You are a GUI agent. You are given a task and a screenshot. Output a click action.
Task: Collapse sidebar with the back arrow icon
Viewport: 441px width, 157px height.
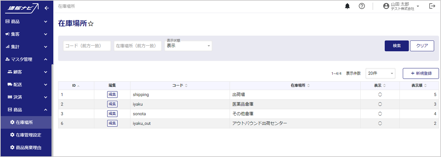(46, 8)
